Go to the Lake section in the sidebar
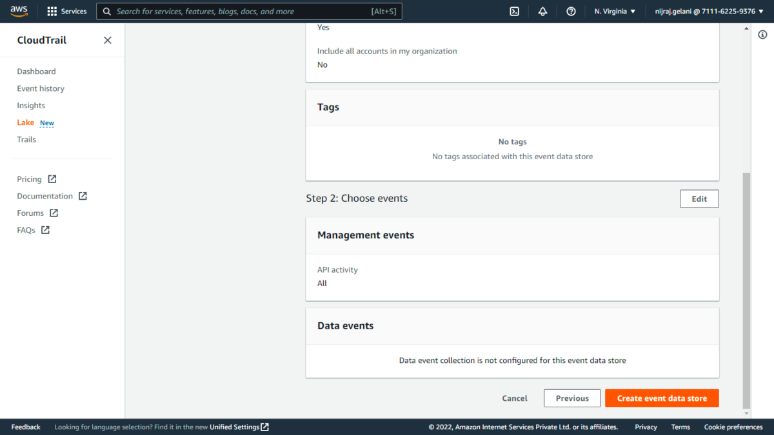 pos(26,122)
